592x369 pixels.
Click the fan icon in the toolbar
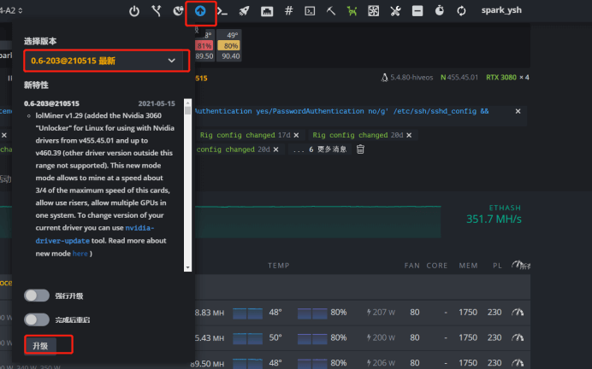(374, 11)
